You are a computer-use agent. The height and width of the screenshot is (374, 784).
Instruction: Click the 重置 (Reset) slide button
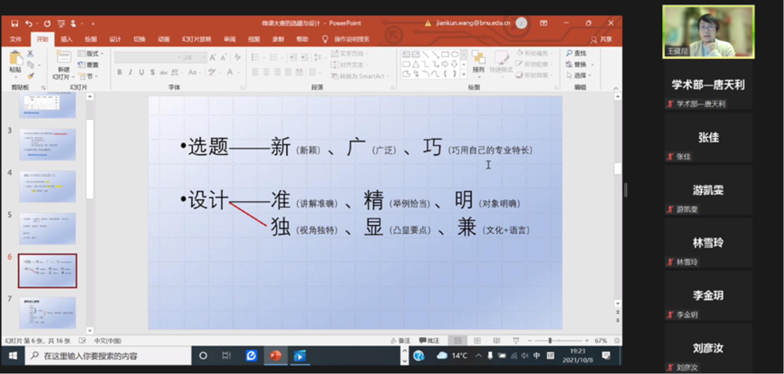coord(89,65)
